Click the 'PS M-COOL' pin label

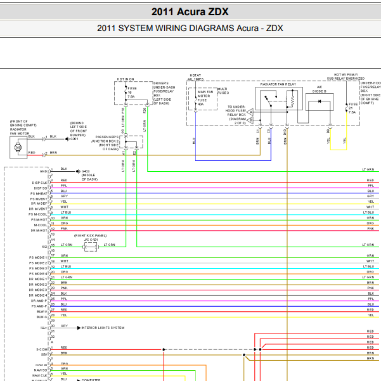[x=38, y=214]
